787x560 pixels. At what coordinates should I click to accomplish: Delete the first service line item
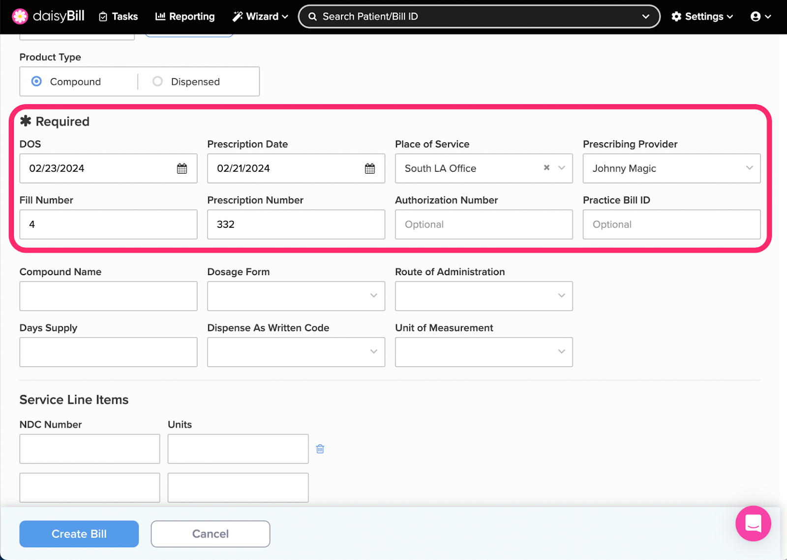coord(320,448)
